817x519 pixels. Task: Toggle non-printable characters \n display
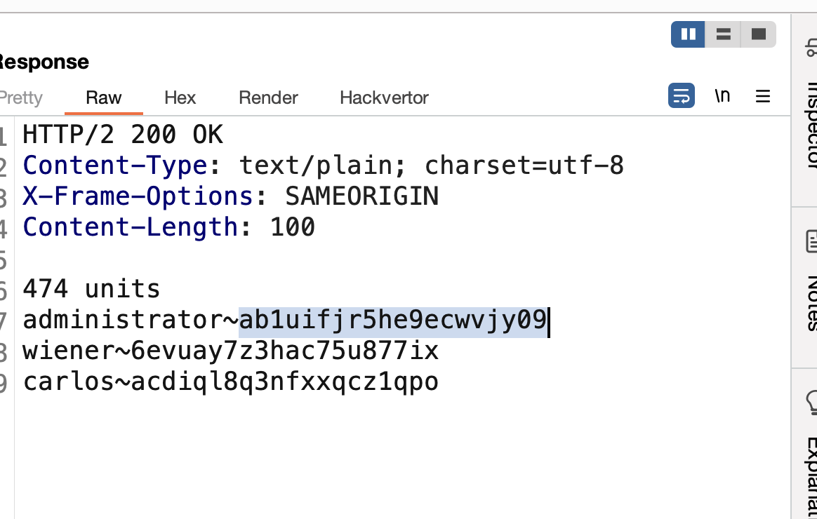(x=722, y=96)
